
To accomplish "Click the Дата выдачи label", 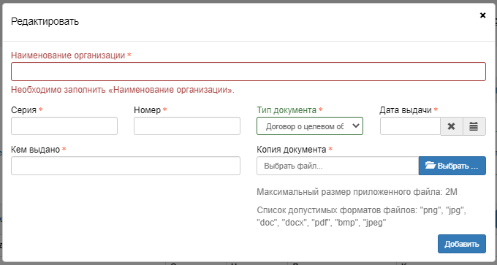I will [x=406, y=110].
